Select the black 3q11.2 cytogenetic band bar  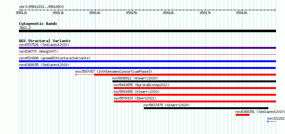pos(147,31)
